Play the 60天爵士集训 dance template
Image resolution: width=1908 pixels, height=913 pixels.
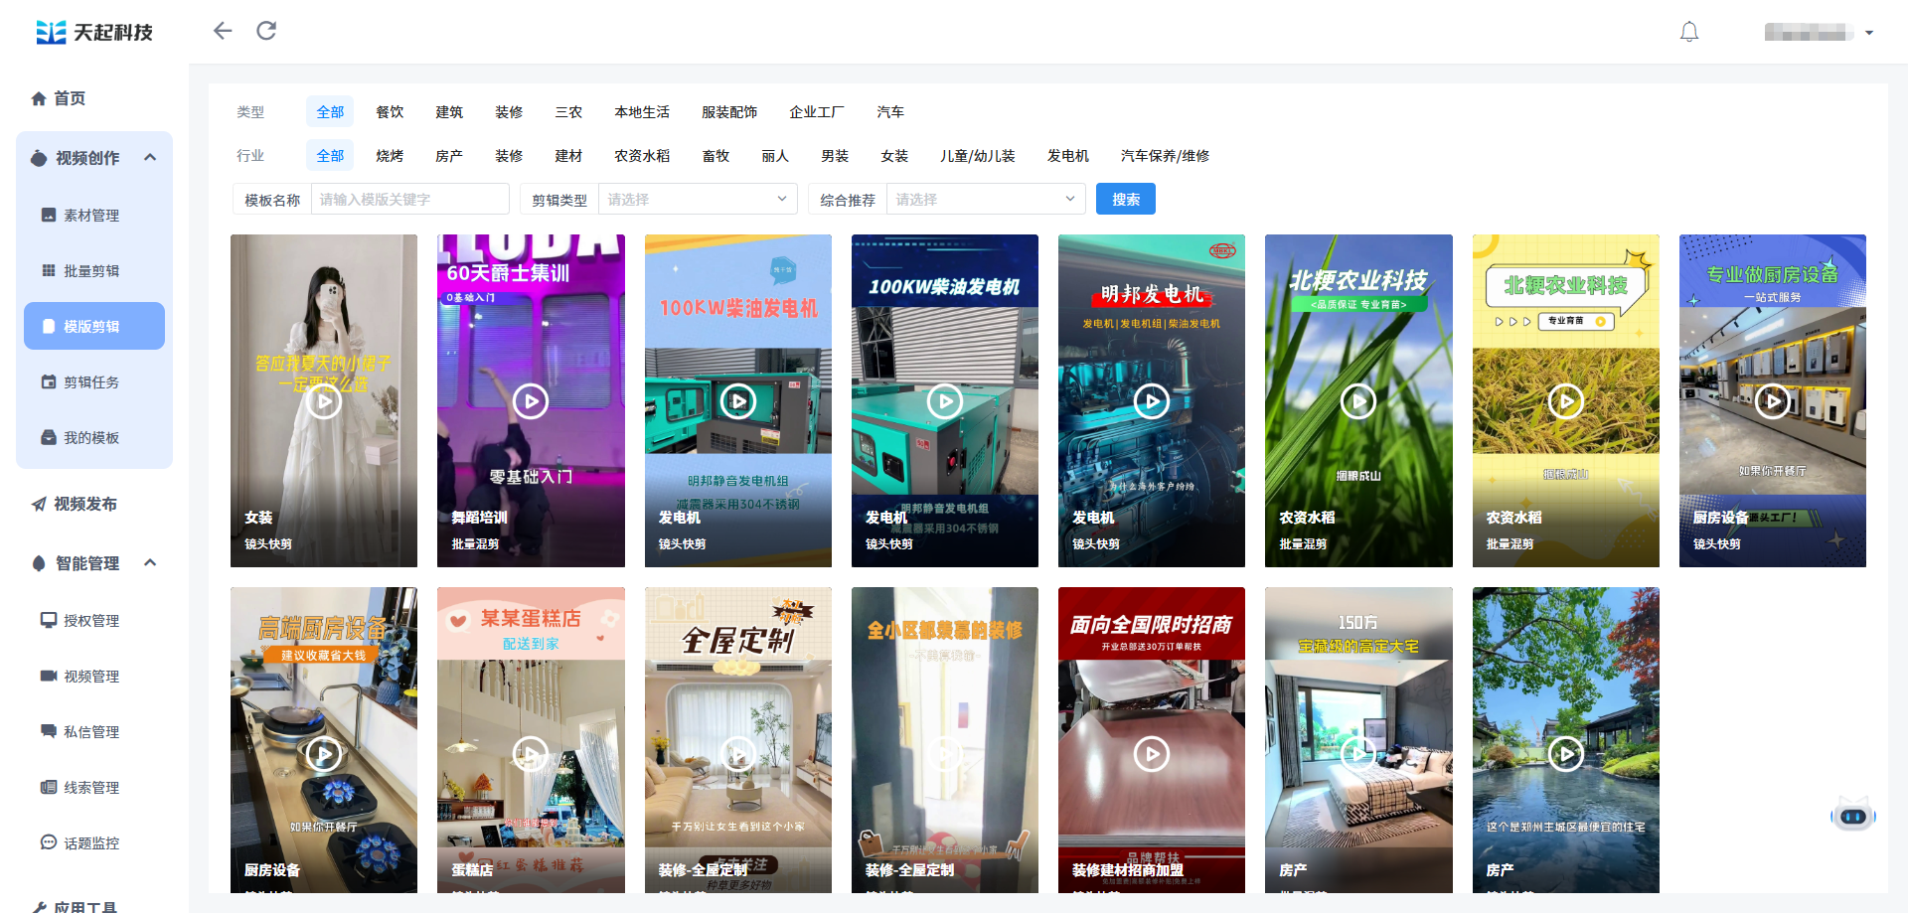pos(531,401)
